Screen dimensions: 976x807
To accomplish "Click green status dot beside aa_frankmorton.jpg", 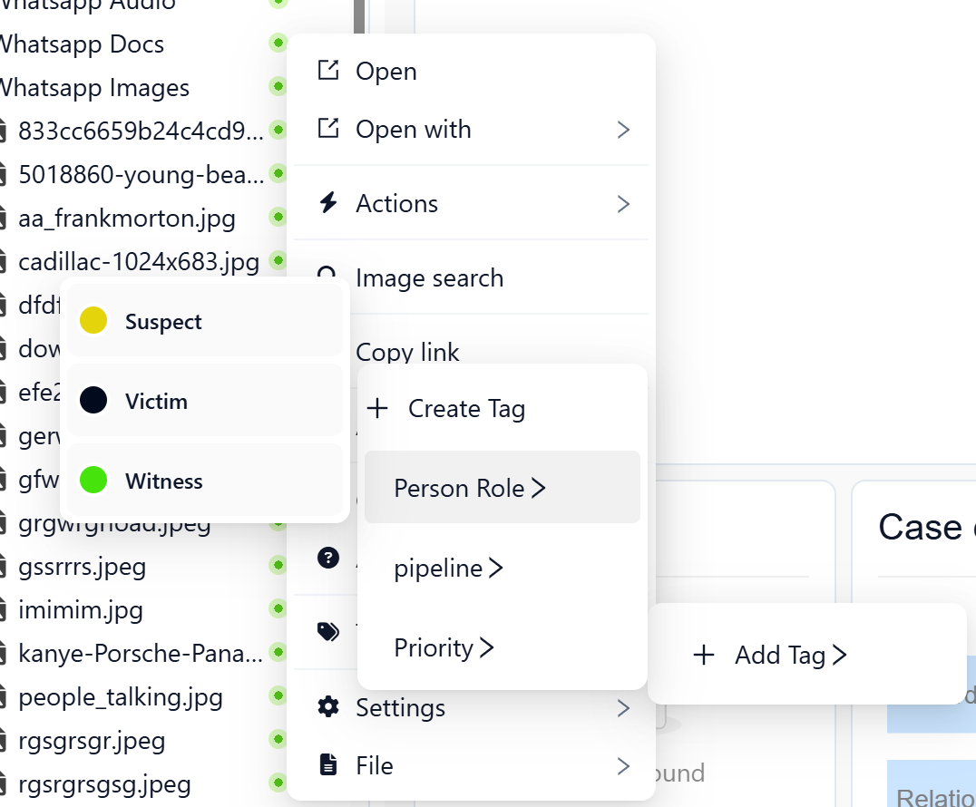I will click(x=278, y=218).
